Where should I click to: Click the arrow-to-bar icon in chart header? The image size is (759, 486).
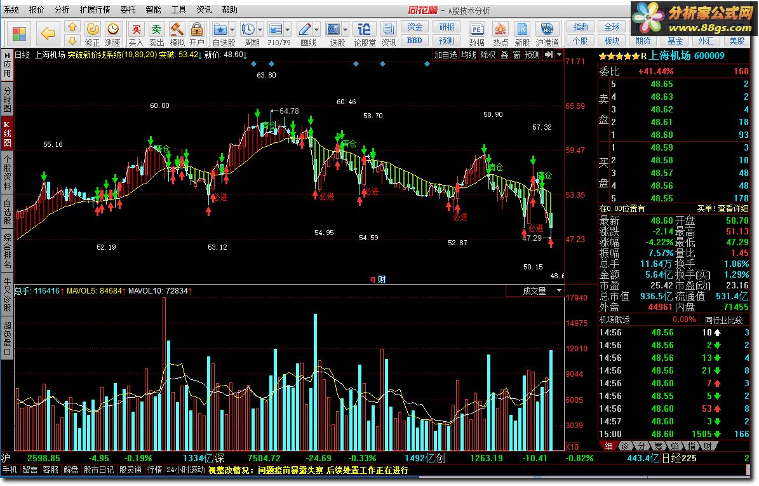click(548, 55)
